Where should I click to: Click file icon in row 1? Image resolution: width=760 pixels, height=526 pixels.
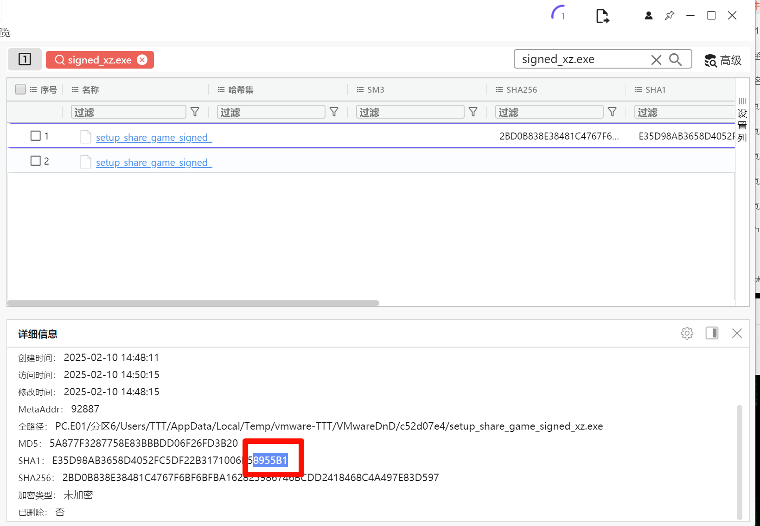86,137
